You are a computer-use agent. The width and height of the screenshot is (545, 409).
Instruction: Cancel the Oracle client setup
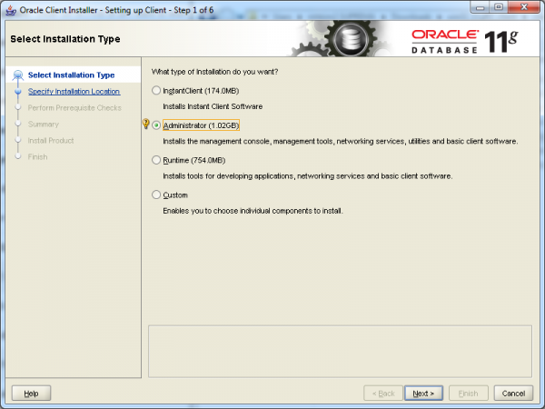click(512, 393)
